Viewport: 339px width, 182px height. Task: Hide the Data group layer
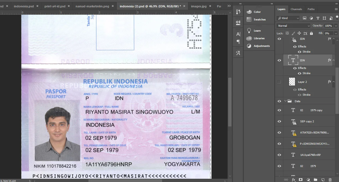279,101
